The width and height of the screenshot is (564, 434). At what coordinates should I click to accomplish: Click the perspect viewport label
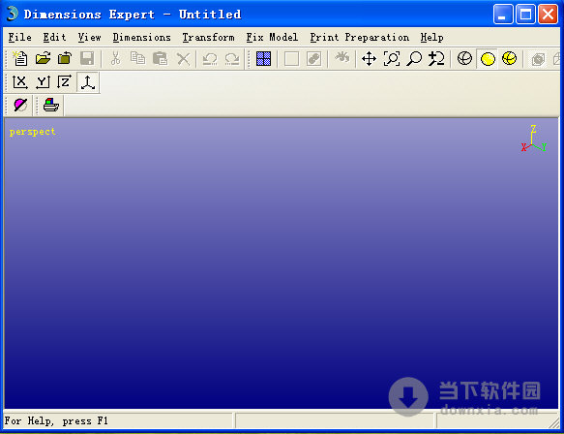[x=32, y=132]
